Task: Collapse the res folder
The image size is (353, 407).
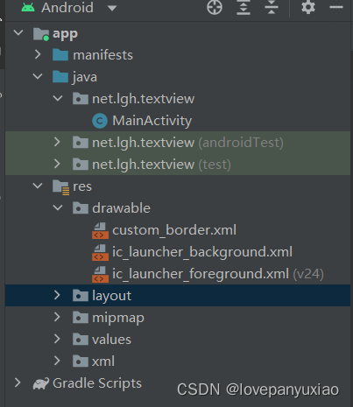Action: [38, 186]
